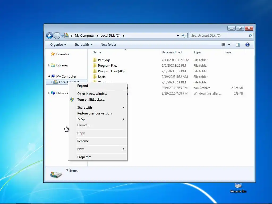Image resolution: width=272 pixels, height=204 pixels.
Task: Open Help with the question mark icon
Action: point(248,45)
